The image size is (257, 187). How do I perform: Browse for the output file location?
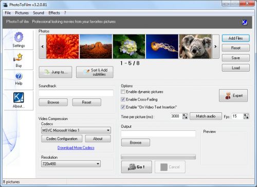click(136, 142)
